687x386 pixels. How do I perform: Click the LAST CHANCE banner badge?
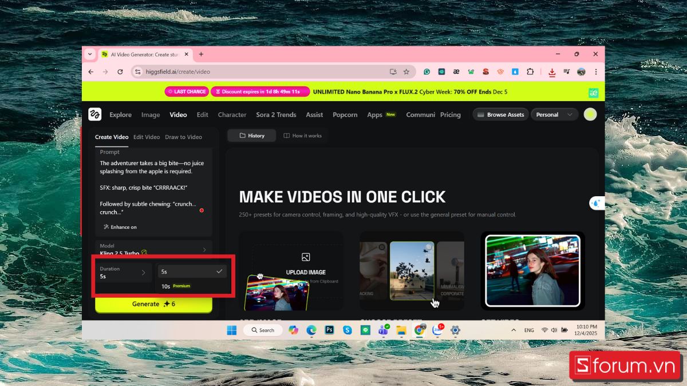[187, 91]
